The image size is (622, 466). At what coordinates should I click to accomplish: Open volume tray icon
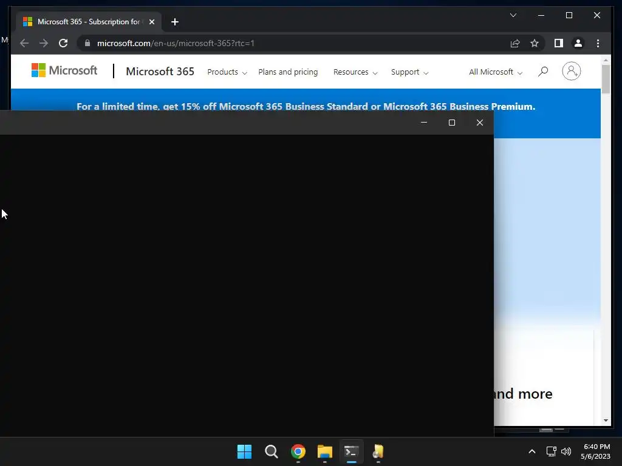[566, 451]
